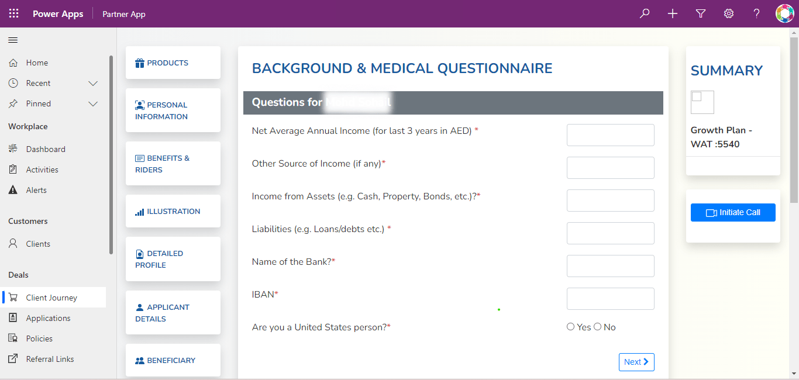This screenshot has height=380, width=799.
Task: Open the Client Journey navigation item
Action: pyautogui.click(x=51, y=298)
